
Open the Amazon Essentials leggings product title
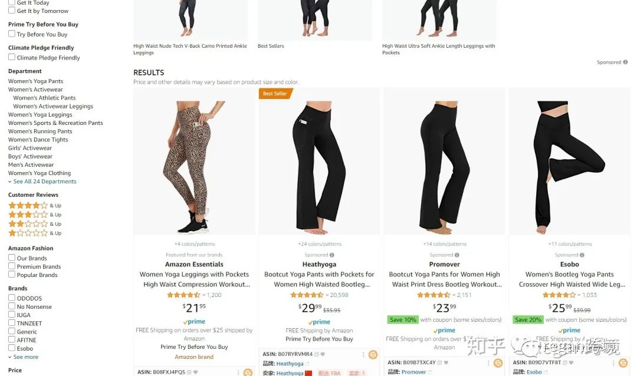click(x=194, y=279)
